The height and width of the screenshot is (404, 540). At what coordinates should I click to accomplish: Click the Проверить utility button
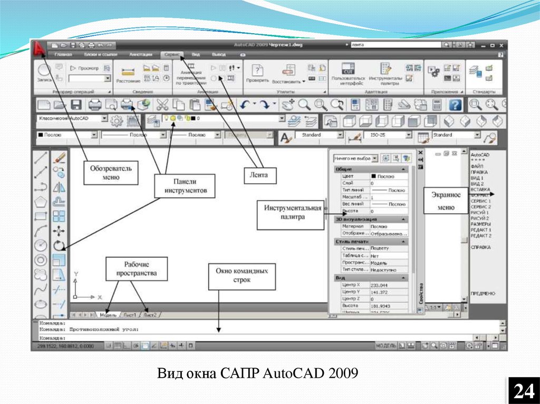[257, 74]
